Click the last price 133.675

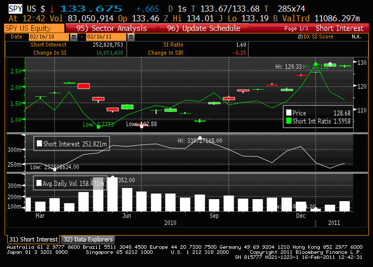click(91, 9)
